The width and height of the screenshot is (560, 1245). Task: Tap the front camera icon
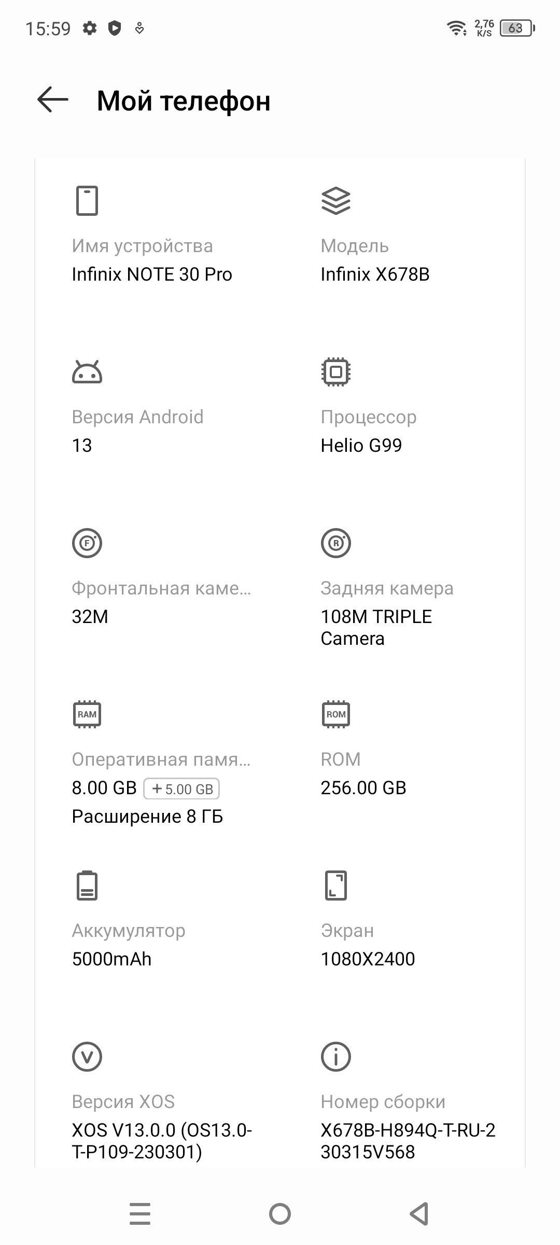coord(87,543)
